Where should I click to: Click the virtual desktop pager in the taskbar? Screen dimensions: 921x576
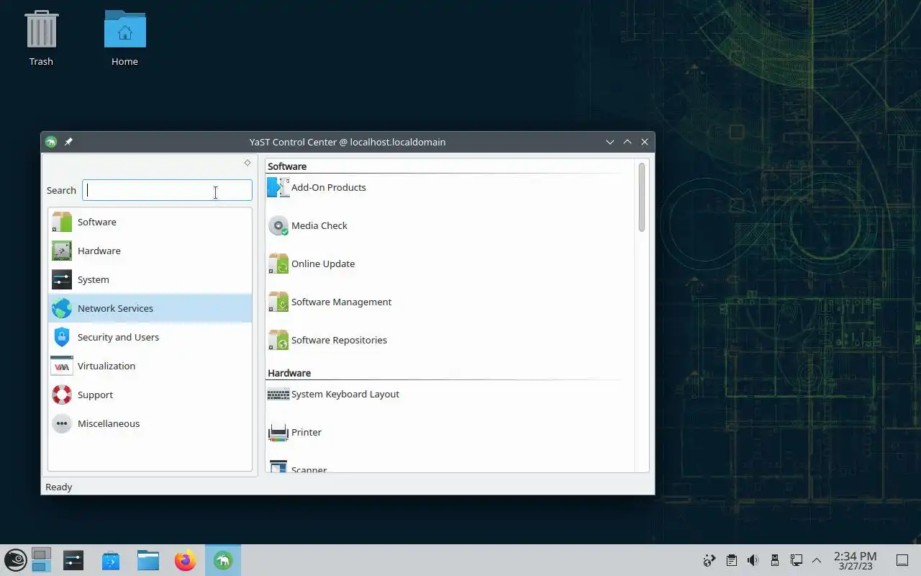point(42,560)
